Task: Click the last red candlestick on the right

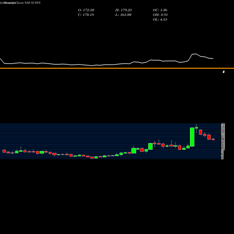Action: pos(213,139)
